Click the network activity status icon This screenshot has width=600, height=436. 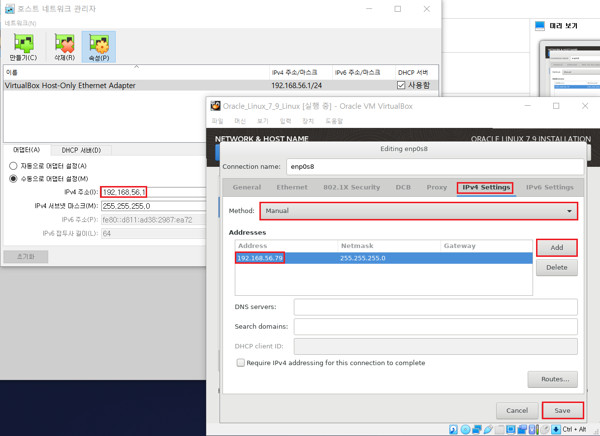click(477, 429)
